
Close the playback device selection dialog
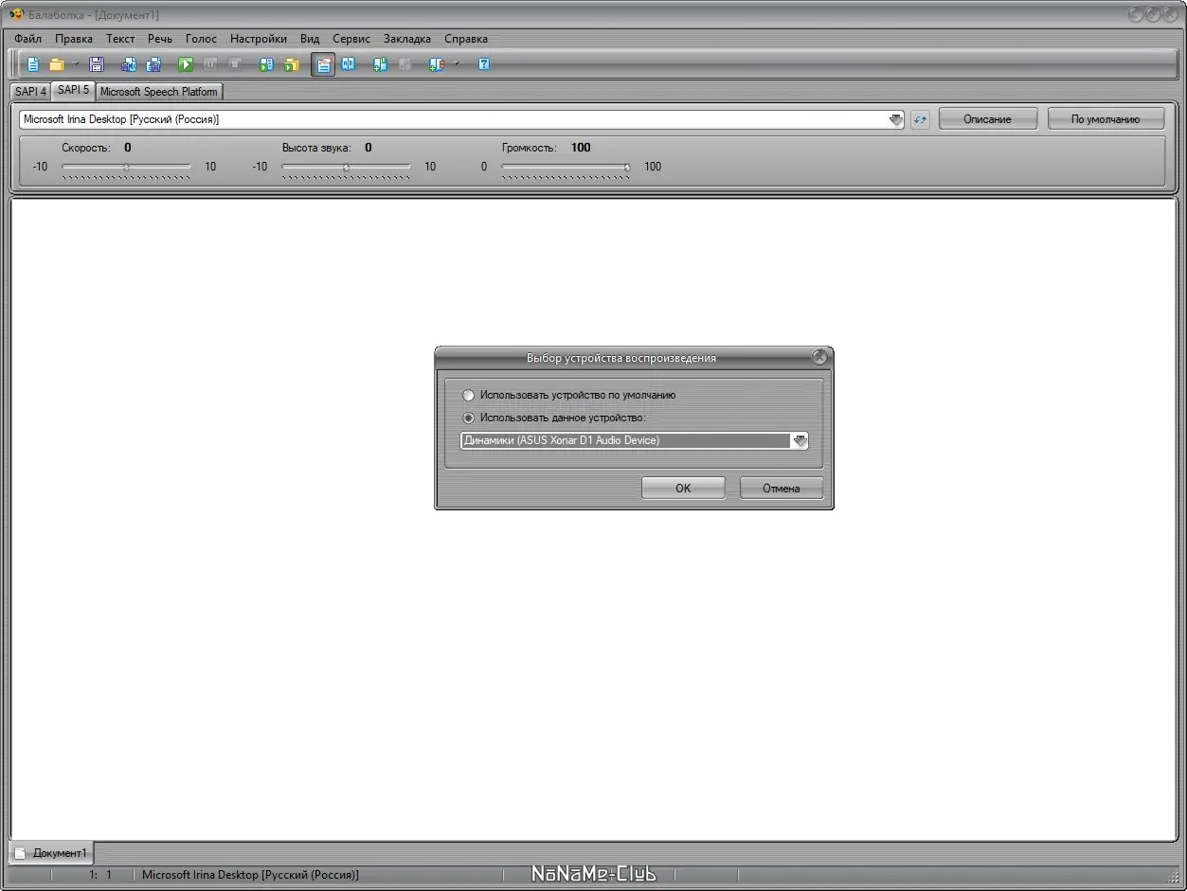click(819, 357)
